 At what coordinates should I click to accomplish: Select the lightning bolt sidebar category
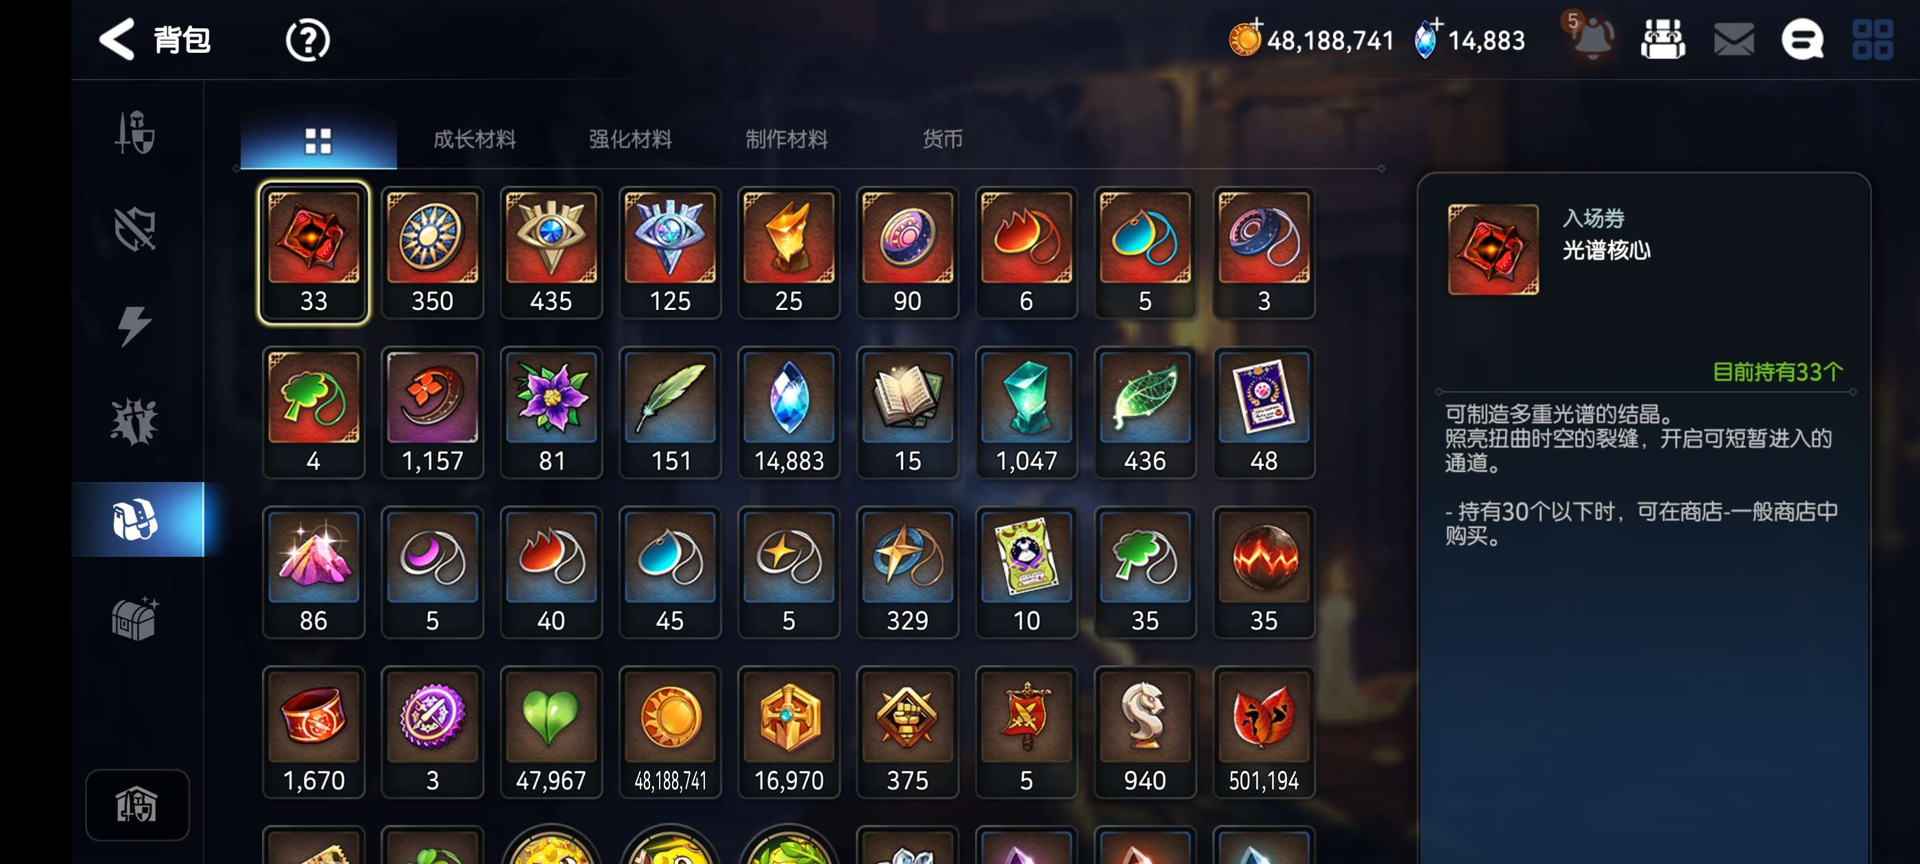click(134, 326)
